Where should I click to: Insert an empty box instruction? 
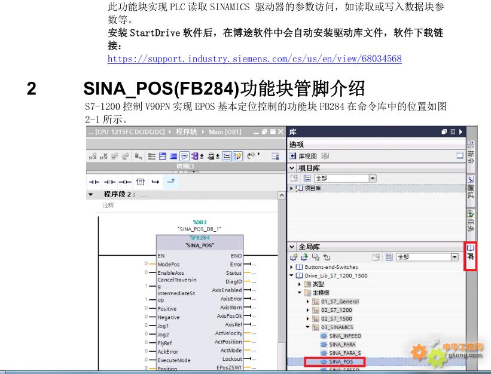(x=141, y=182)
